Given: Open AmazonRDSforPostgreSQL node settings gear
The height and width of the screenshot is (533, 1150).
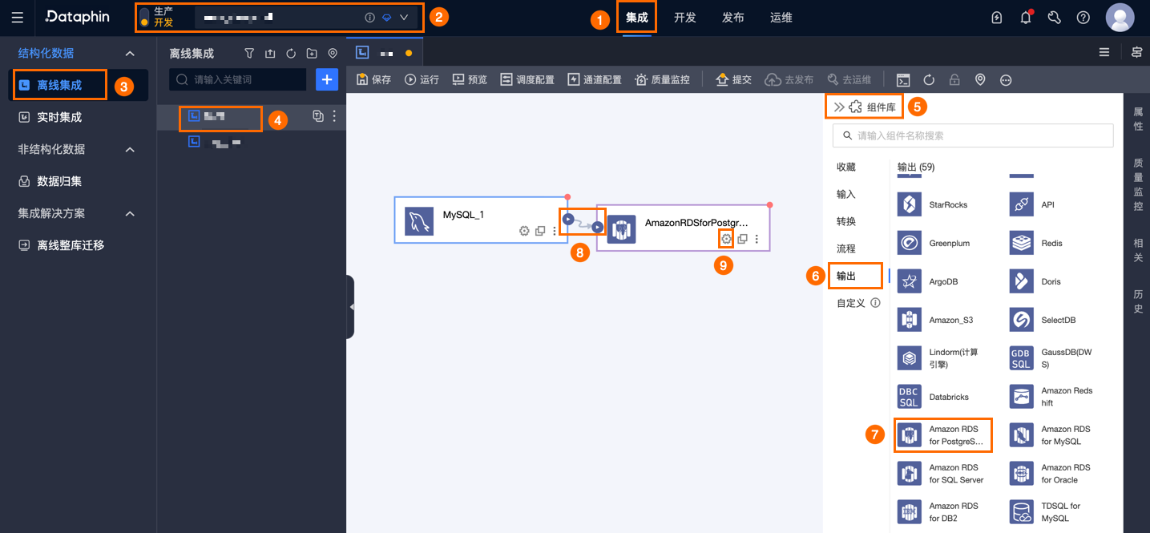Looking at the screenshot, I should [x=726, y=239].
